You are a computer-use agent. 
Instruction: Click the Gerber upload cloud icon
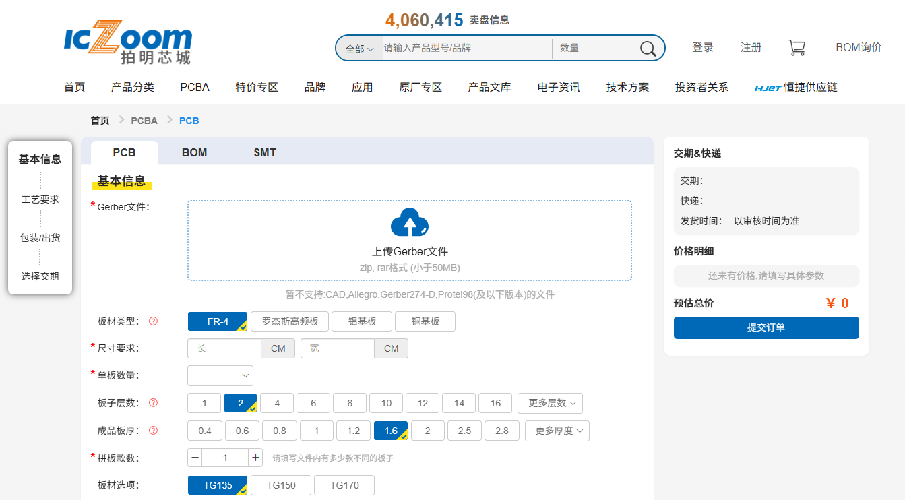pyautogui.click(x=410, y=222)
